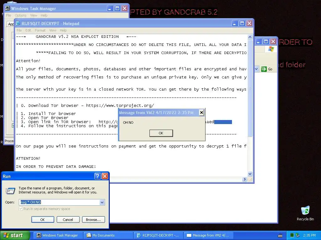Minimize the Windows Task Manager window
The height and width of the screenshot is (240, 321).
pyautogui.click(x=110, y=8)
